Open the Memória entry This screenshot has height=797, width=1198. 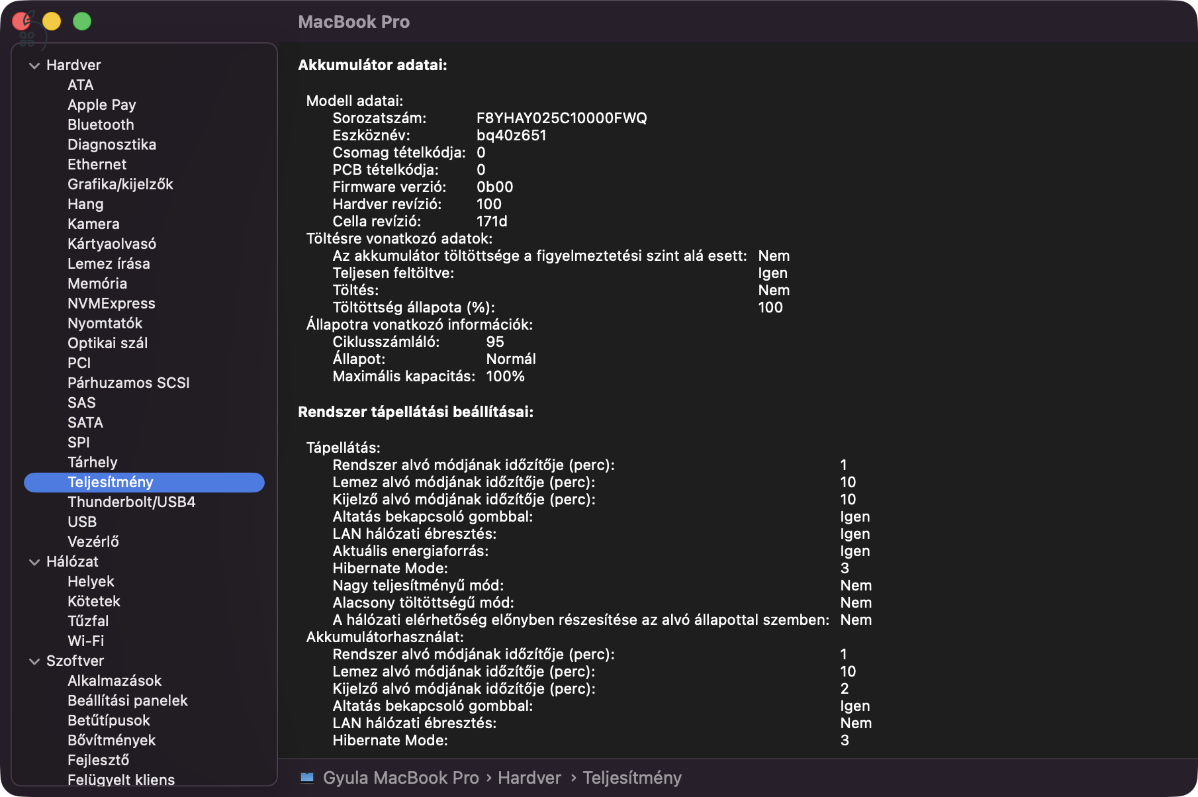click(97, 283)
